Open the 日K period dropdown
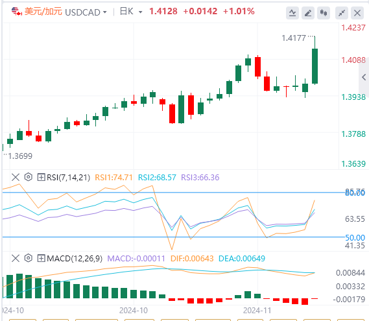The height and width of the screenshot is (321, 369). 131,12
